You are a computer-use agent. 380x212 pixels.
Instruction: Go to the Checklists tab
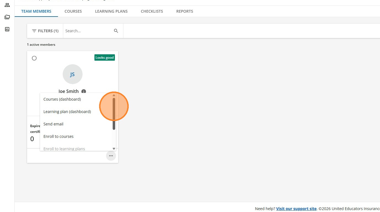click(x=152, y=11)
